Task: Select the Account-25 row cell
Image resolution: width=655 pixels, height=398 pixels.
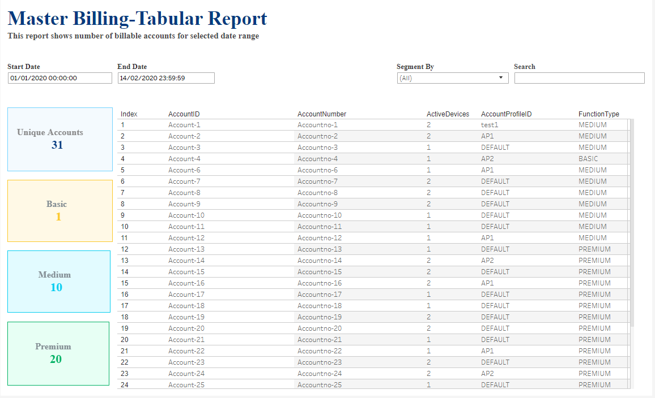Action: (186, 385)
